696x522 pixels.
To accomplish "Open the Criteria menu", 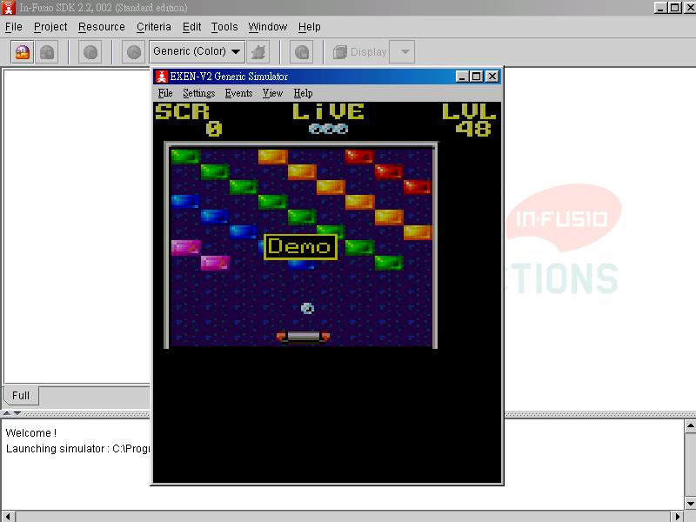I will [154, 27].
